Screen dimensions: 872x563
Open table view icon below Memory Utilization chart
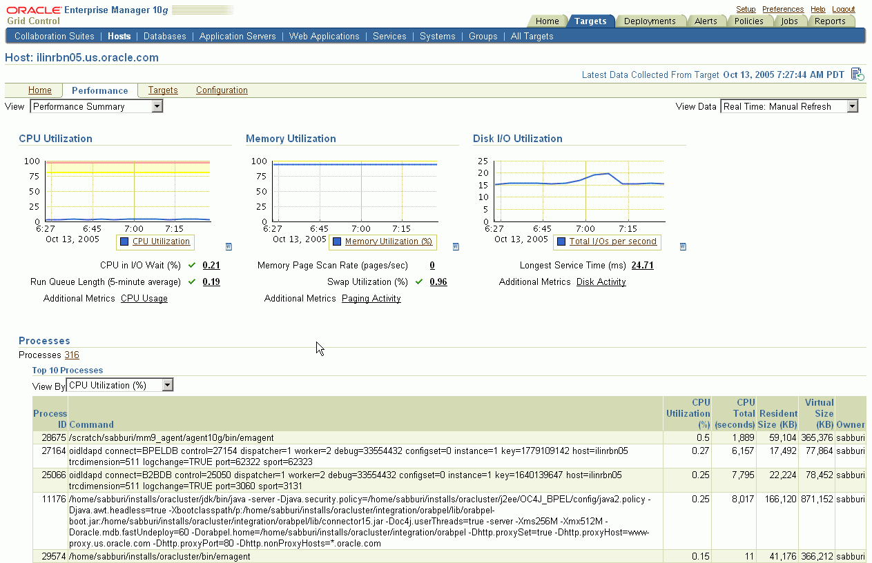pyautogui.click(x=455, y=246)
